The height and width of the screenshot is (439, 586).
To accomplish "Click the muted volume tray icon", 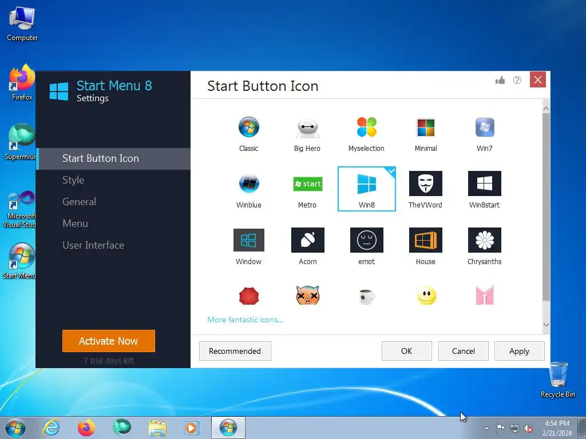I will [x=528, y=429].
